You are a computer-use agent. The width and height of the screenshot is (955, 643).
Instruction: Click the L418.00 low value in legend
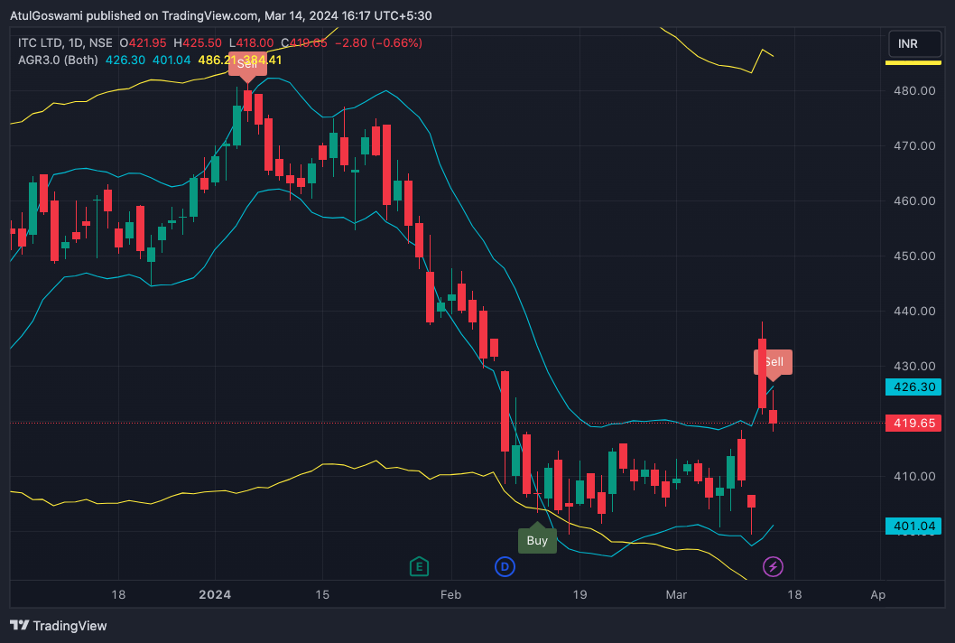pos(251,42)
